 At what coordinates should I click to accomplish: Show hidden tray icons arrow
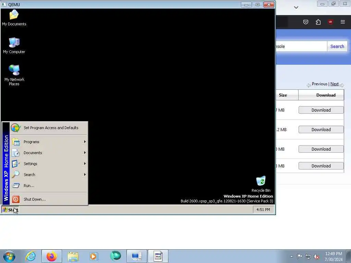click(x=291, y=256)
